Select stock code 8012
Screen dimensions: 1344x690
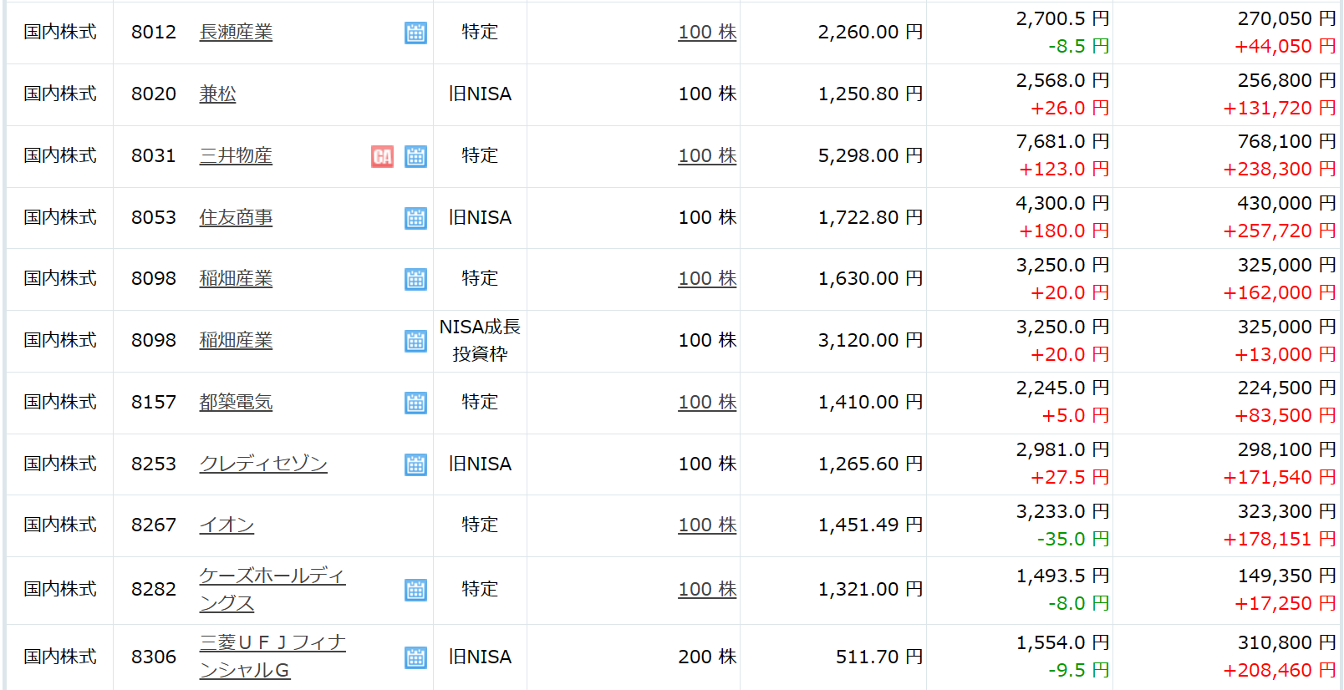point(154,32)
